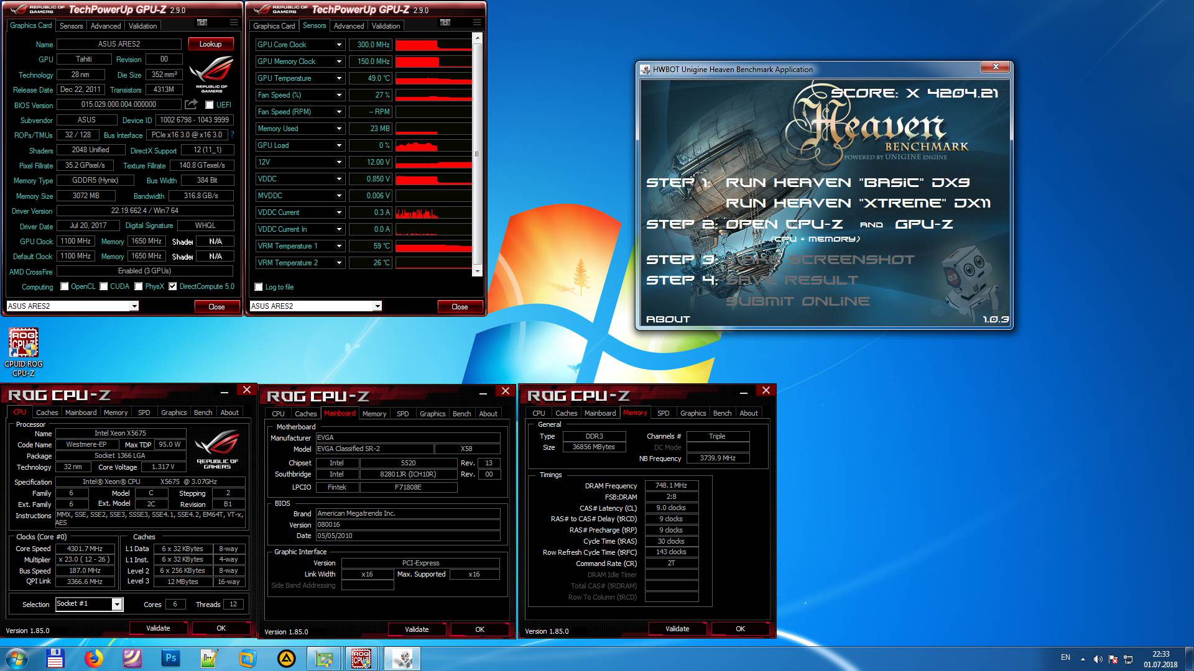Click the action center flag tray icon
Viewport: 1194px width, 671px height.
click(1113, 659)
